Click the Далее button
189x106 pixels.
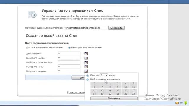(x=78, y=78)
